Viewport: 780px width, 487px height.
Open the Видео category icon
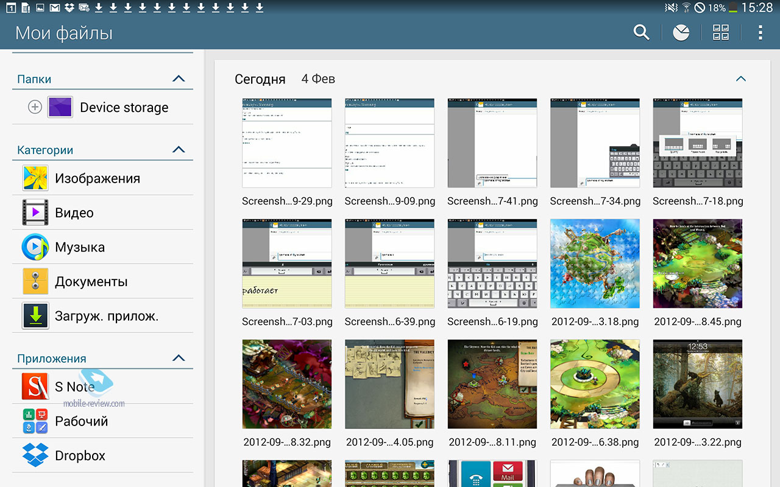[35, 212]
